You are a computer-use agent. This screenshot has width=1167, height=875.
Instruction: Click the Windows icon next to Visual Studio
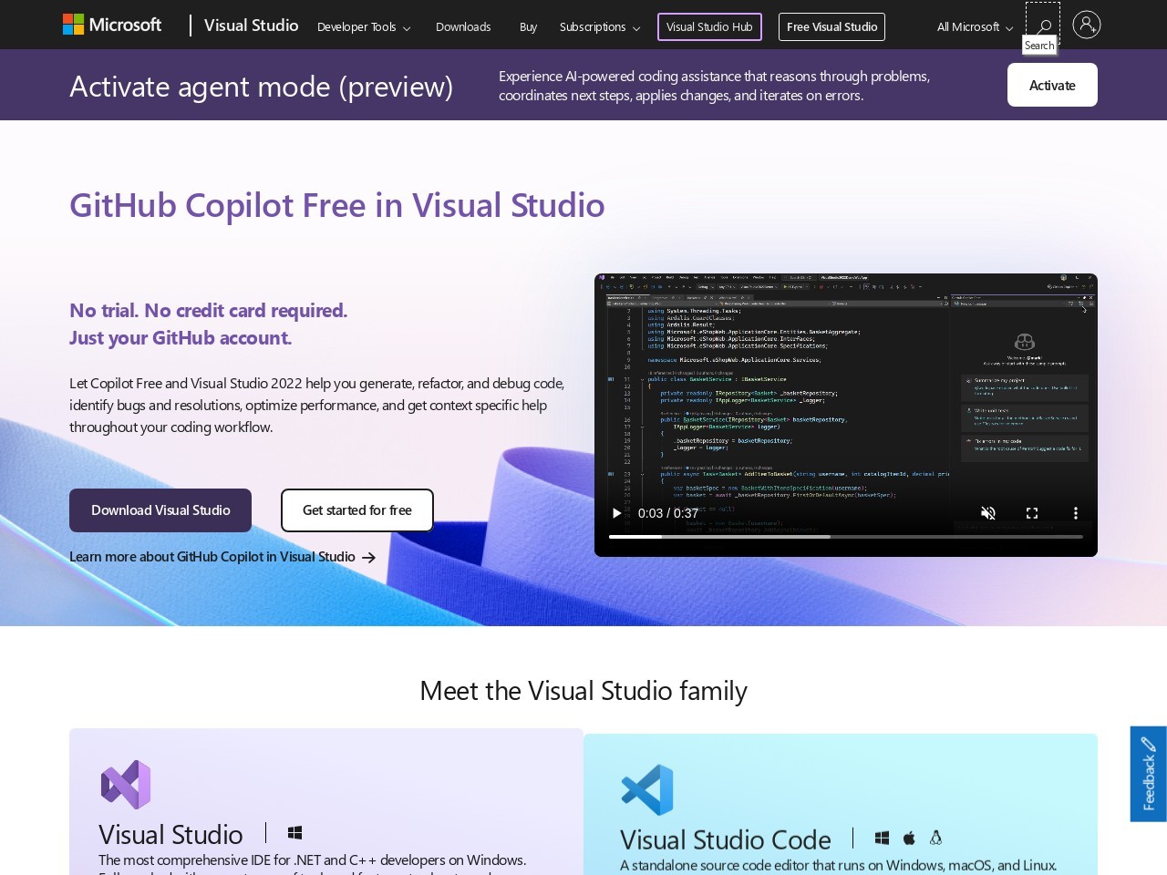[294, 832]
